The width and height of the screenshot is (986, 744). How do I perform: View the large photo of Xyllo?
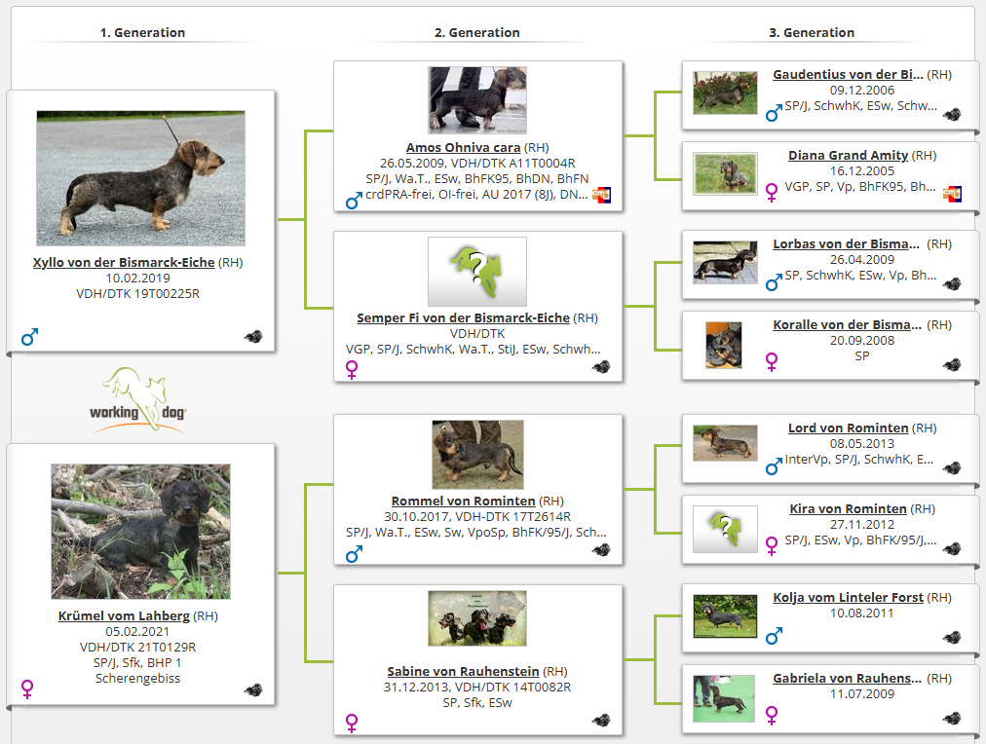[141, 178]
